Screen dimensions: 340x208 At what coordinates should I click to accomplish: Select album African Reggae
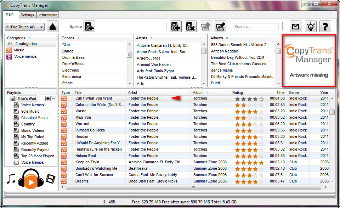[x=225, y=51]
